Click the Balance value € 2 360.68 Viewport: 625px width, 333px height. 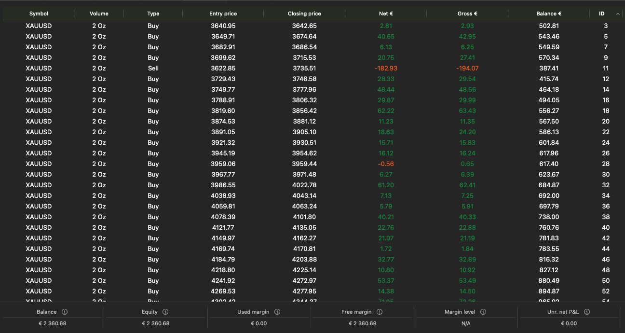tap(52, 323)
